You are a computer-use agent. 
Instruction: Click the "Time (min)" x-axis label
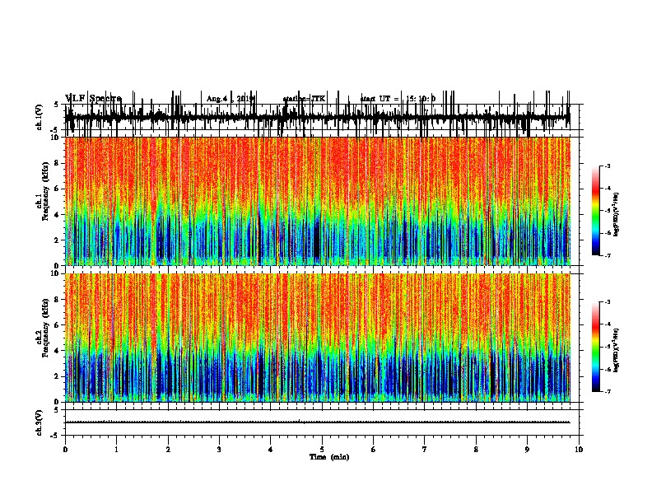click(x=329, y=457)
